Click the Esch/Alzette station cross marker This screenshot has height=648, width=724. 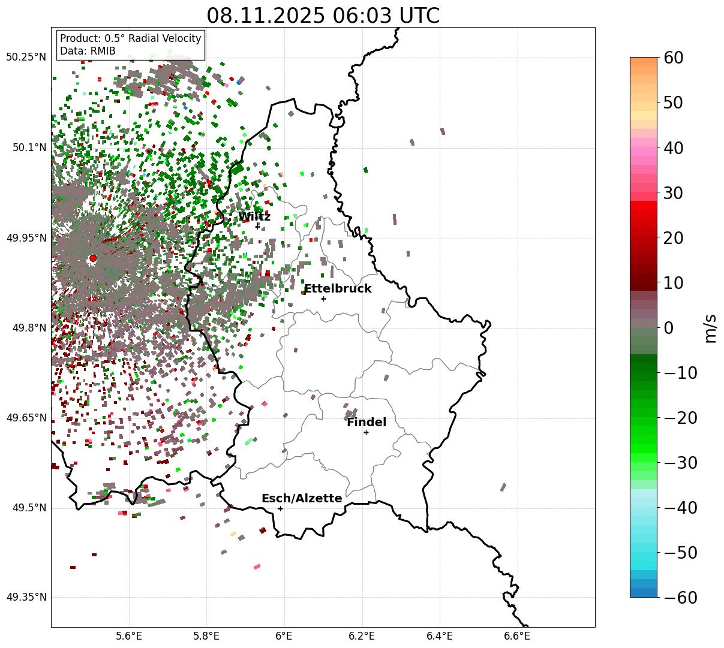pyautogui.click(x=280, y=508)
